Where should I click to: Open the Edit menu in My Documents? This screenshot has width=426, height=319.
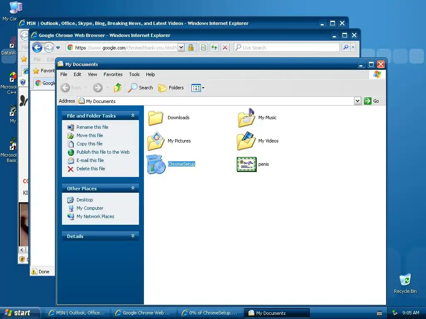[77, 74]
